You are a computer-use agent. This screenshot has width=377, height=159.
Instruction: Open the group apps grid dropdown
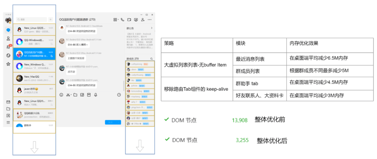tap(116, 20)
